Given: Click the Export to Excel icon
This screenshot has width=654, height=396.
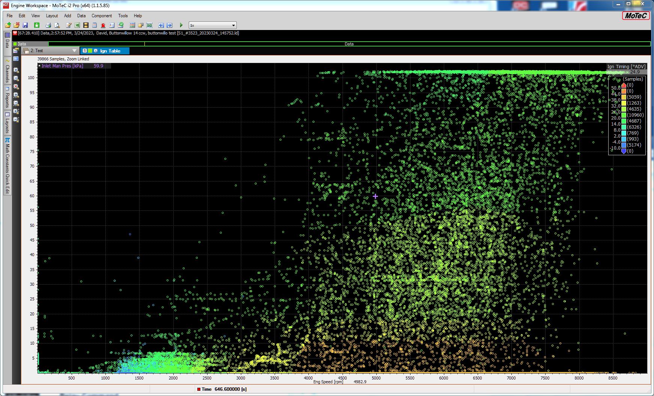Looking at the screenshot, I should (77, 25).
